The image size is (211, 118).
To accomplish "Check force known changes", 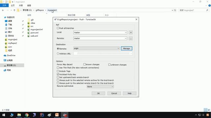I will pyautogui.click(x=84, y=64).
